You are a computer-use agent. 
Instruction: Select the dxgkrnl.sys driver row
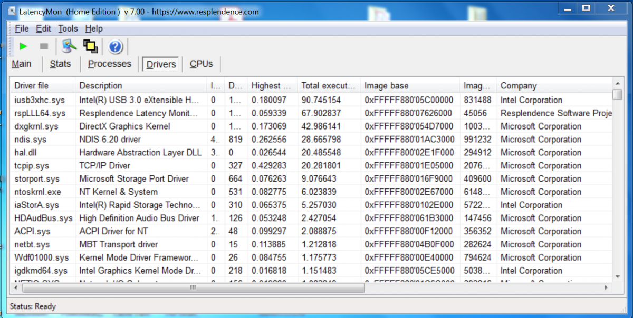click(311, 126)
